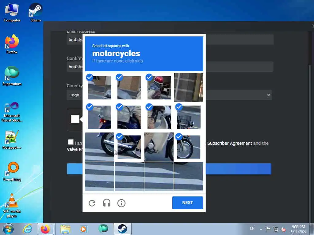Viewport: 314px width, 235px height.
Task: Select crosswalk tile in row four, column four
Action: [x=189, y=177]
